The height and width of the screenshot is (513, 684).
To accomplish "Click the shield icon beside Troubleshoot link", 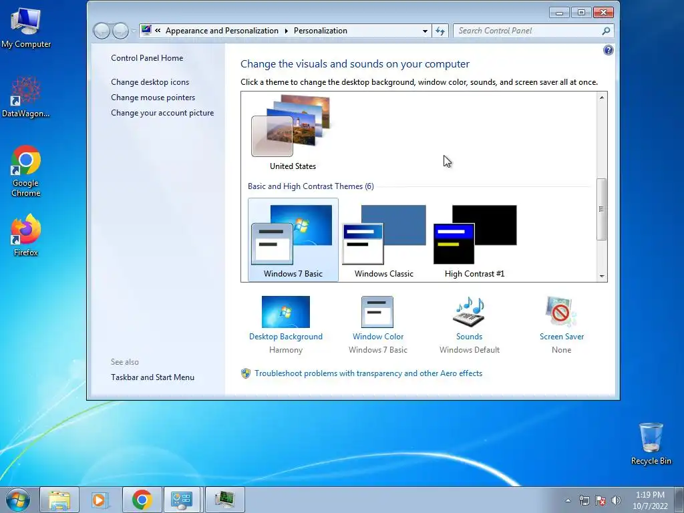I will pos(246,373).
